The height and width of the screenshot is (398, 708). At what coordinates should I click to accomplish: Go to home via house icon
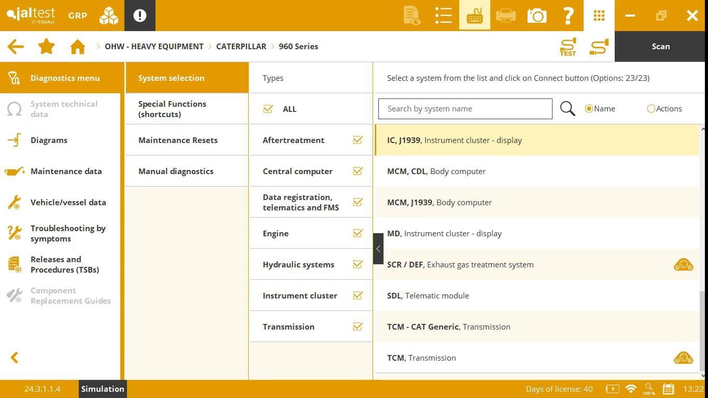78,47
